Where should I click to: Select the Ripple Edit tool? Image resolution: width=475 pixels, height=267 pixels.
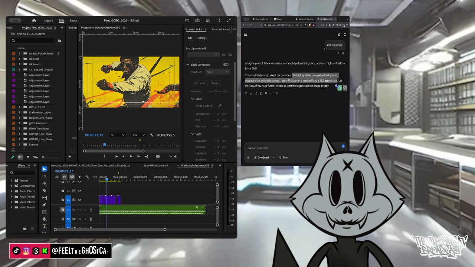click(44, 183)
